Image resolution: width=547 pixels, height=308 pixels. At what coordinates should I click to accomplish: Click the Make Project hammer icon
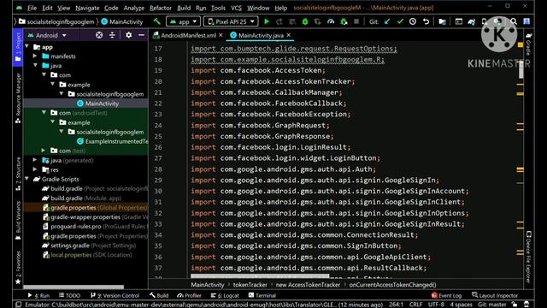tap(157, 21)
